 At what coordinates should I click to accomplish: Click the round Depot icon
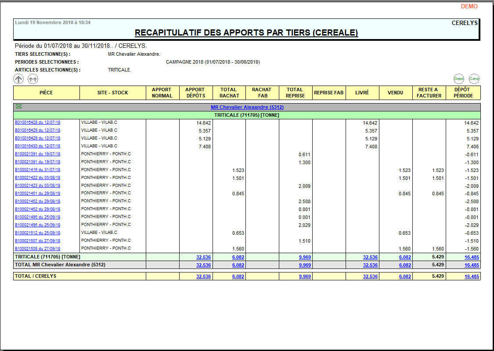click(x=459, y=79)
